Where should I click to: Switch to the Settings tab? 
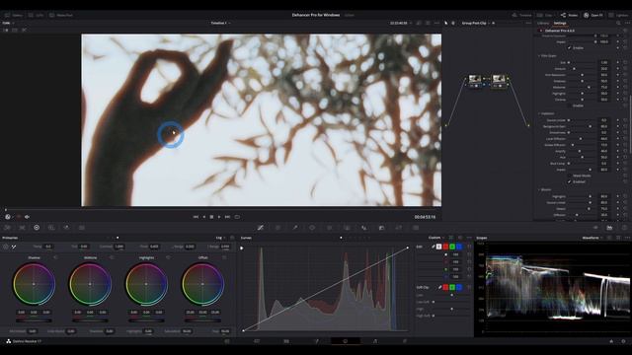[560, 23]
